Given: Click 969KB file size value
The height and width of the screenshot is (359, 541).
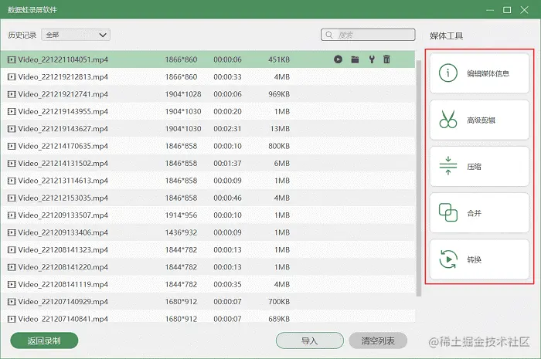Looking at the screenshot, I should pos(279,94).
